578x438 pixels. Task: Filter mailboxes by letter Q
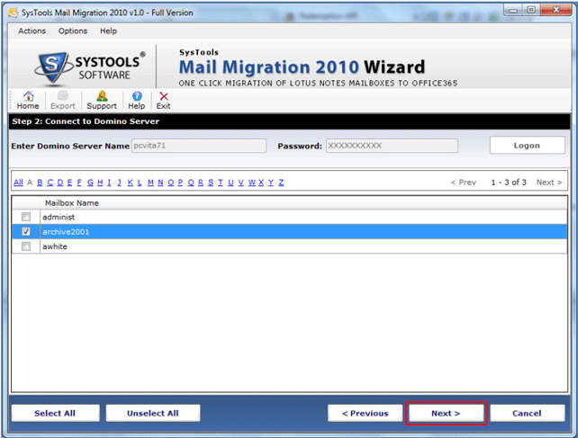coord(191,183)
